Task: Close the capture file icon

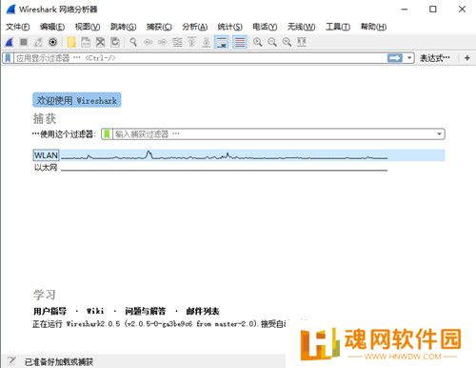Action: (100, 42)
